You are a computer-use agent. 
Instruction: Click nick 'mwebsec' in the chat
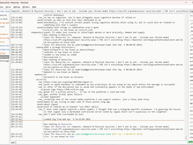coord(39,75)
